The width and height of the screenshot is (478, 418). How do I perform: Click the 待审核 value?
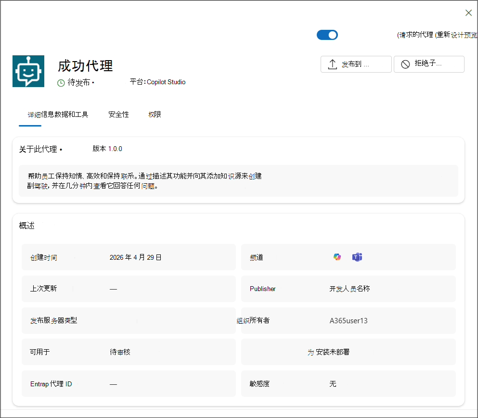tap(120, 352)
